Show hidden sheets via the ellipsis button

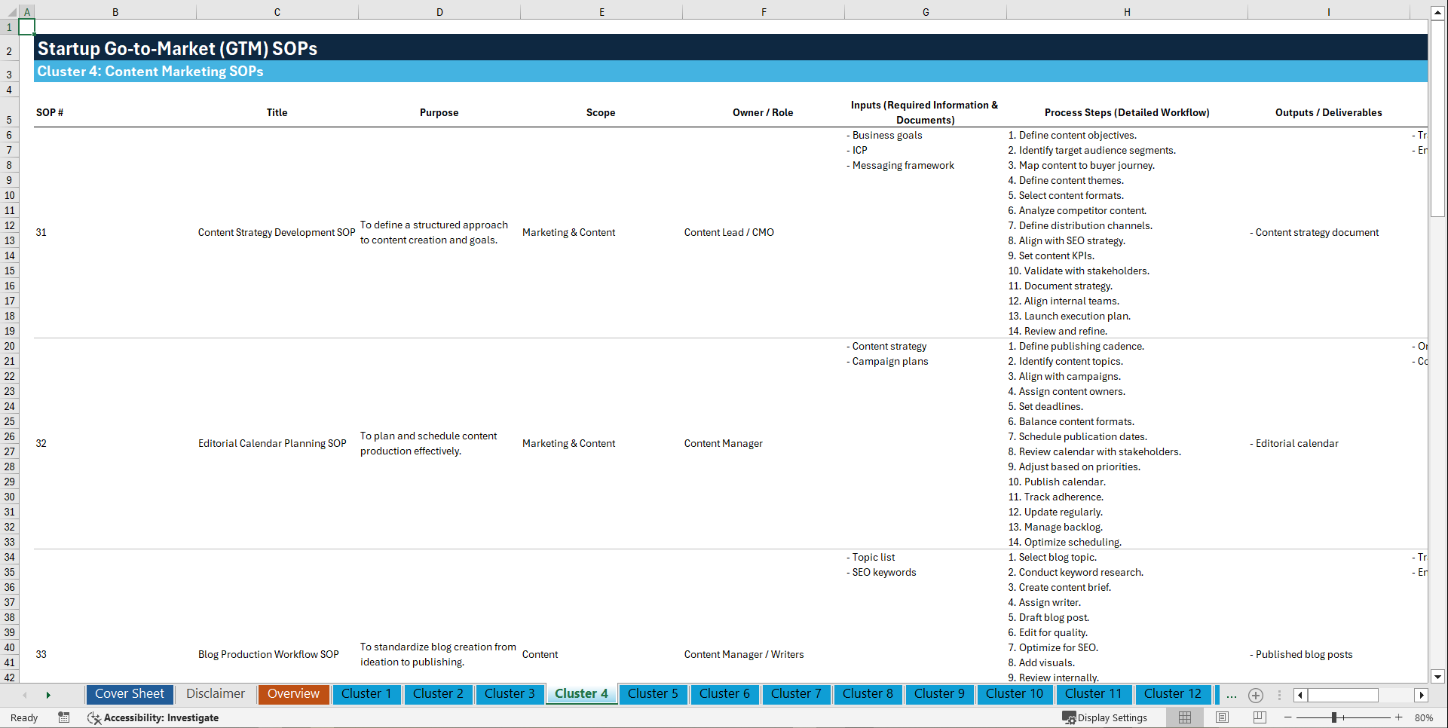[x=1231, y=695]
